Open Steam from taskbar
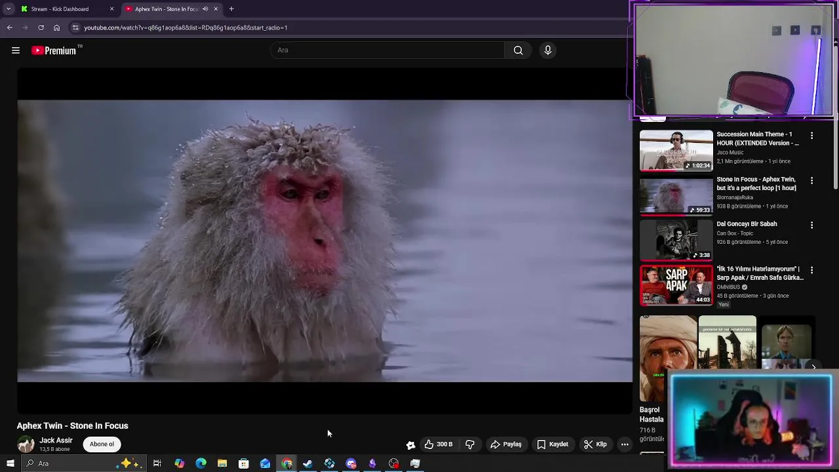Screen dimensions: 839x472 307,463
